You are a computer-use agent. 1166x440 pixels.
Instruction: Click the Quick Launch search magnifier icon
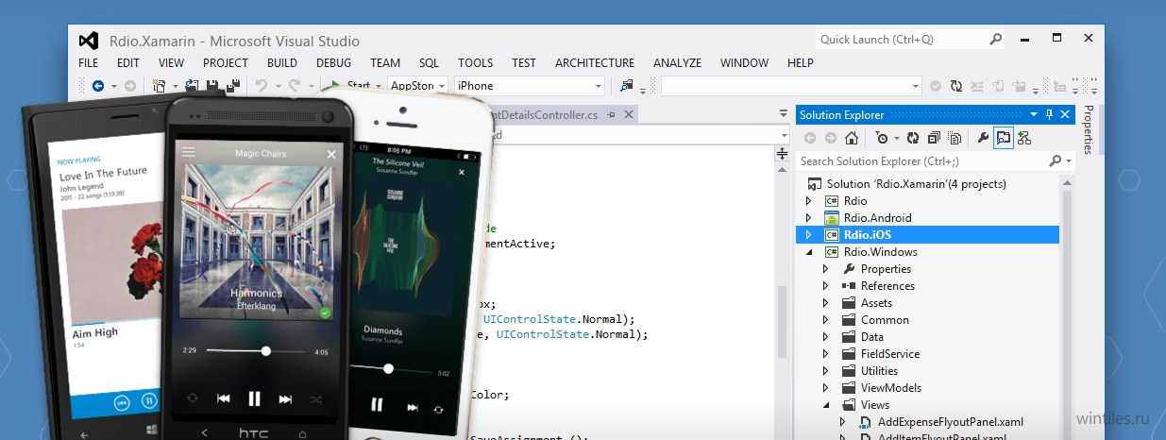click(995, 40)
